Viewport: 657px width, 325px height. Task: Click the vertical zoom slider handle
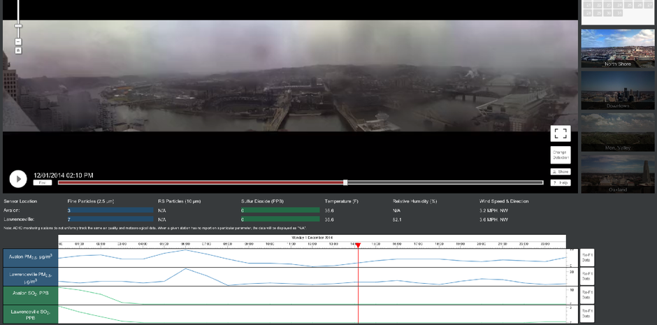click(x=18, y=26)
